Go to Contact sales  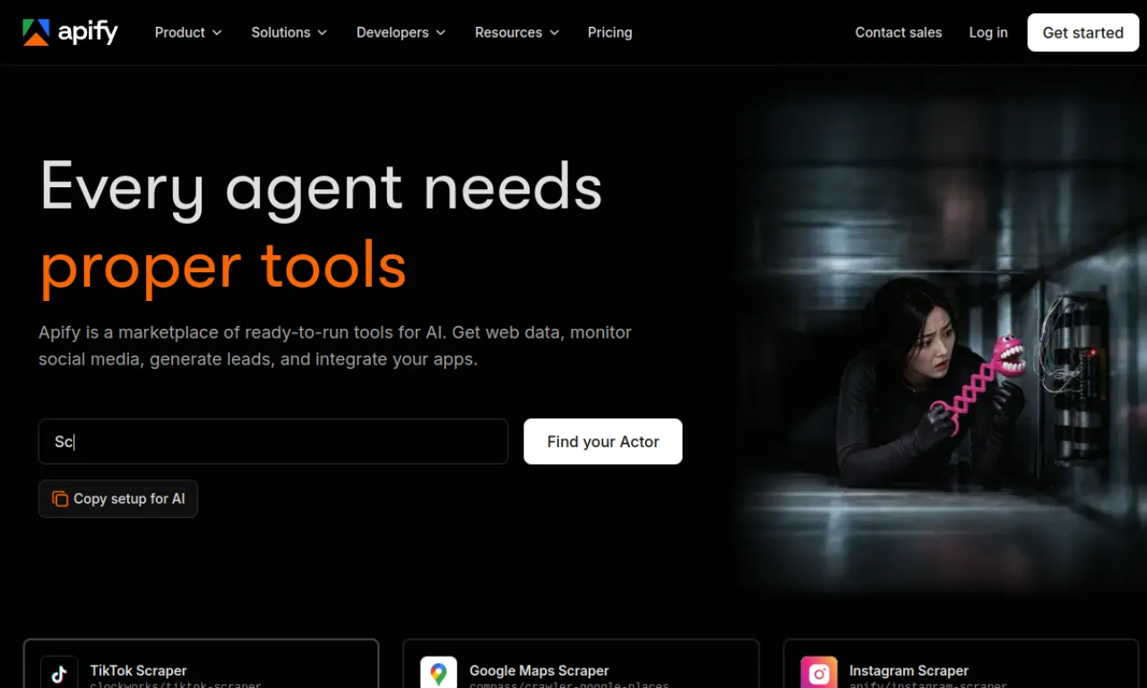[x=899, y=32]
